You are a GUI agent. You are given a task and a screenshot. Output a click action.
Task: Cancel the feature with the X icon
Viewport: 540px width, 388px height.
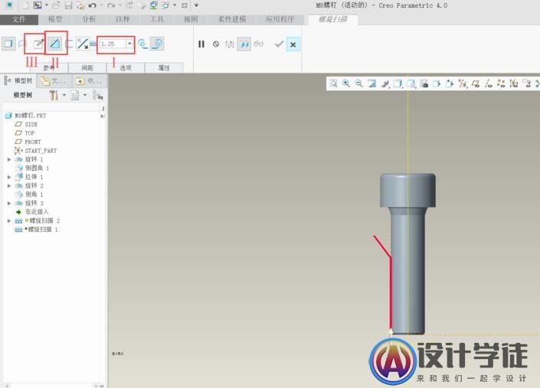pyautogui.click(x=293, y=44)
